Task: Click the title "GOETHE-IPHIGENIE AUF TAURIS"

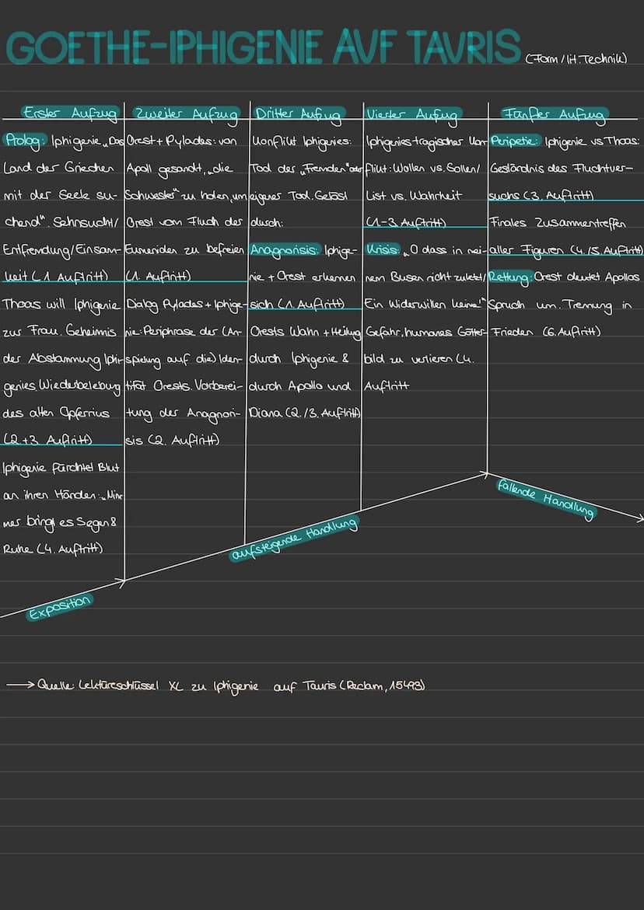Action: [x=263, y=47]
